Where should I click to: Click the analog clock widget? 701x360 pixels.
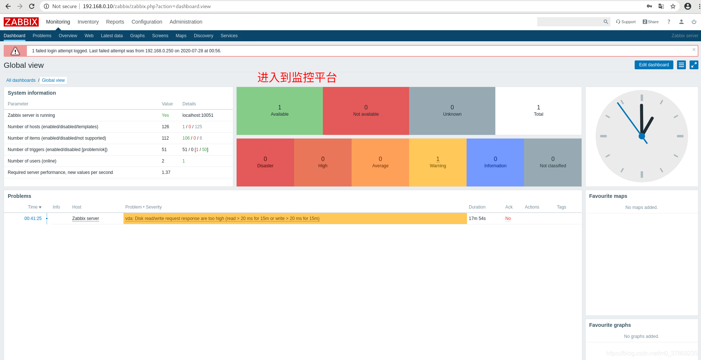click(x=642, y=136)
